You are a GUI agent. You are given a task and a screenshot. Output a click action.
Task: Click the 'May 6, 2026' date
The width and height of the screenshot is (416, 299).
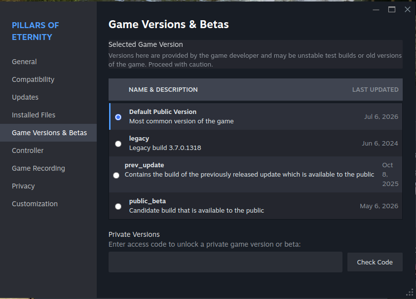pyautogui.click(x=379, y=206)
